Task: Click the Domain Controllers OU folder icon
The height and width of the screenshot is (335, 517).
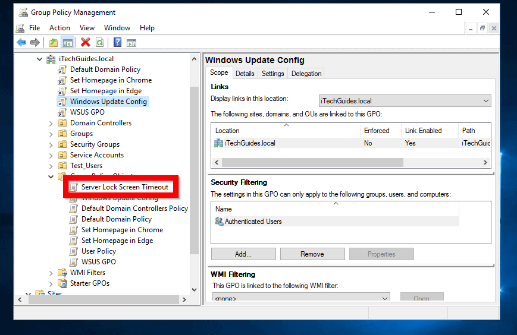Action: coord(62,123)
